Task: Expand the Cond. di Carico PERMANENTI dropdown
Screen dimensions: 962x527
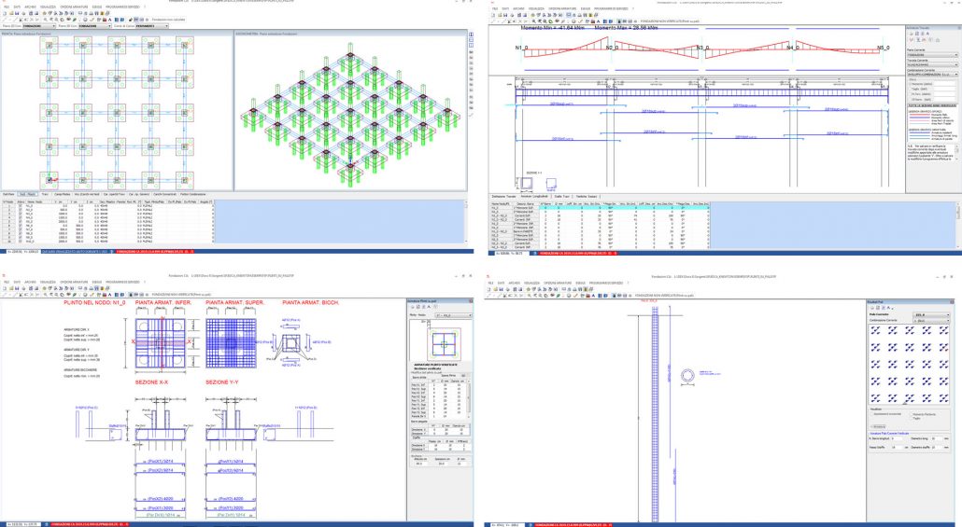Action: click(151, 26)
